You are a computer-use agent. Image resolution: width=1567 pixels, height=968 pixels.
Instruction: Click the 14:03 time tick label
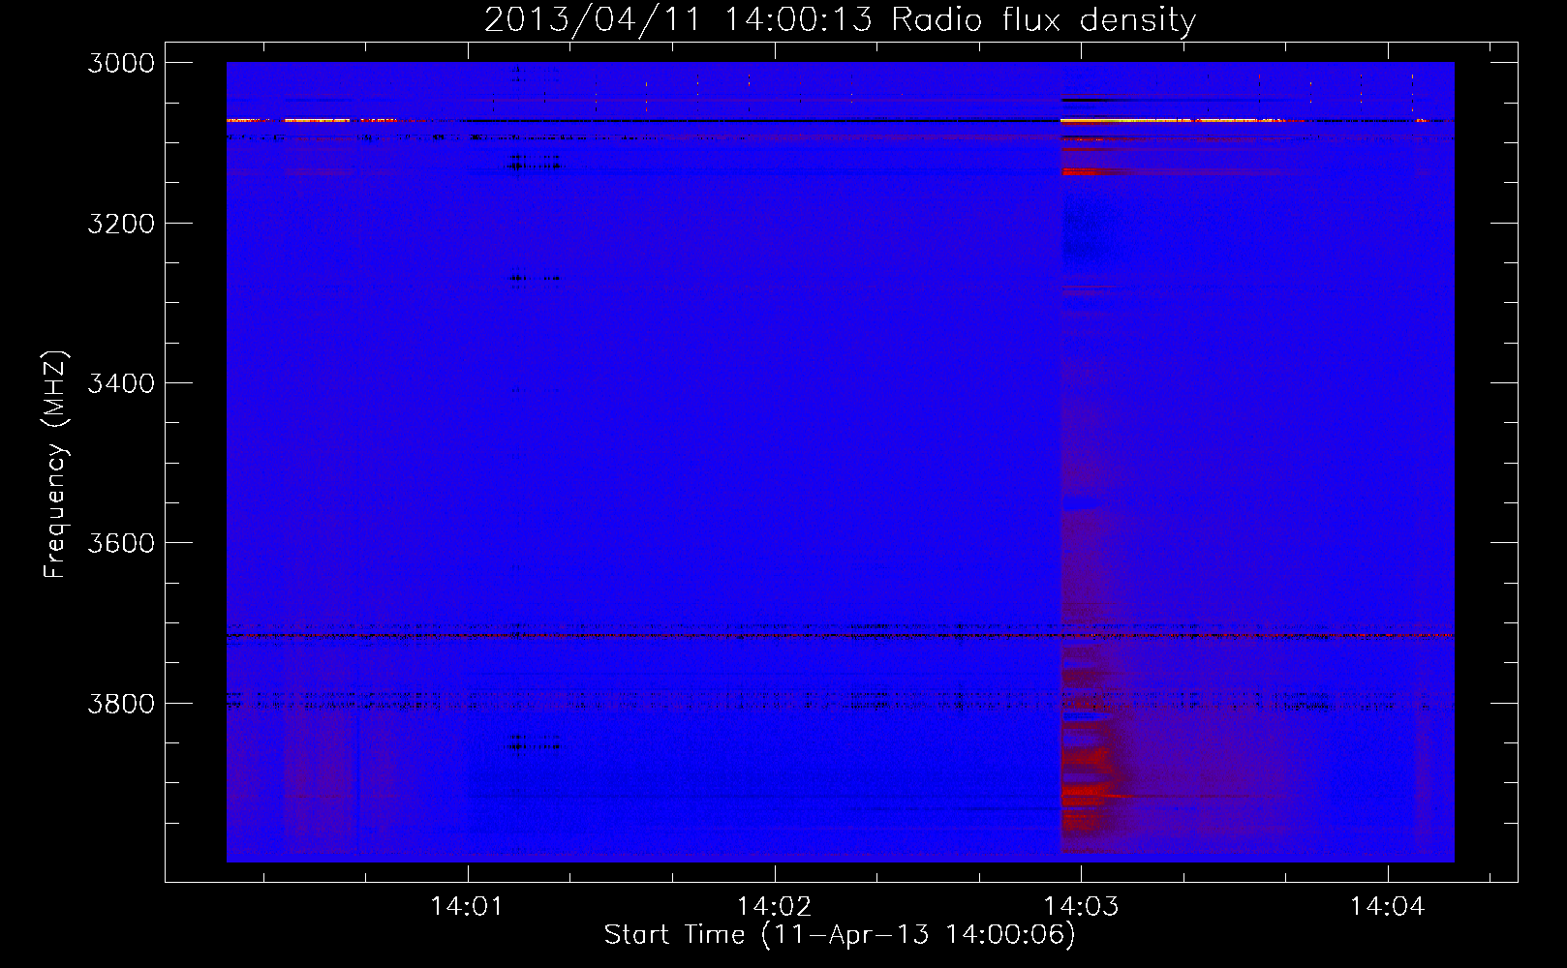click(x=1081, y=906)
